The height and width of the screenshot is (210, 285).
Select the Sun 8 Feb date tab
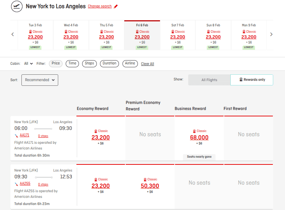pyautogui.click(x=213, y=35)
